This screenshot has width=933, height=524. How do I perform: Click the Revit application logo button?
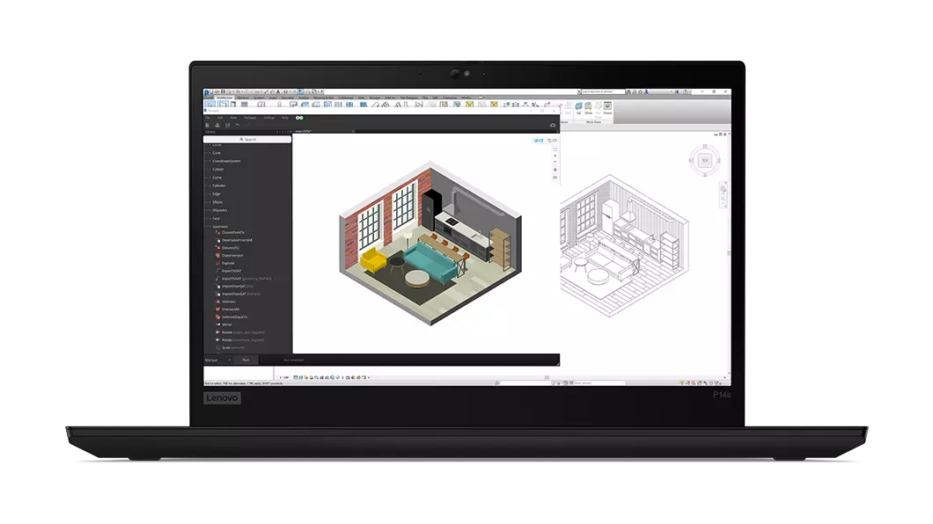coord(208,92)
